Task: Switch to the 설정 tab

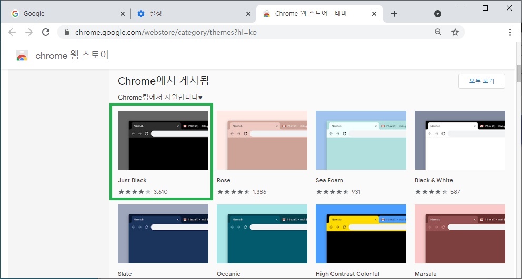Action: coord(194,14)
